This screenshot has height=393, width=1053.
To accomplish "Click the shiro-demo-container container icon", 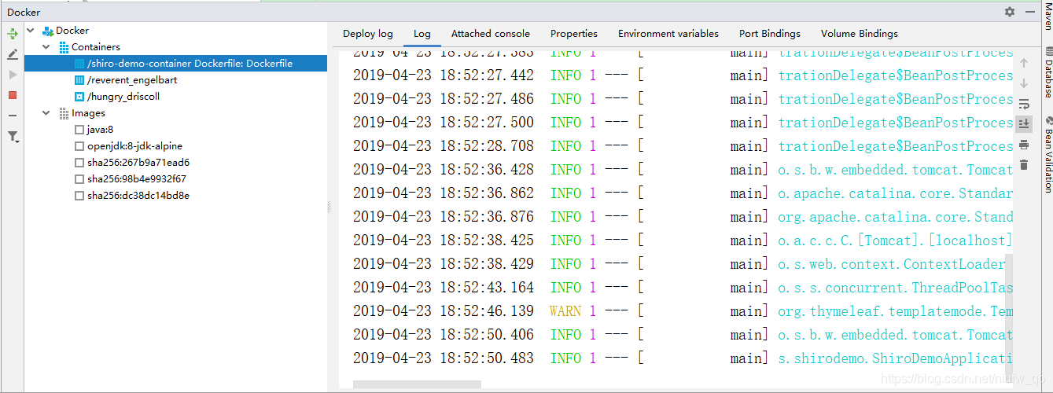I will click(x=79, y=64).
